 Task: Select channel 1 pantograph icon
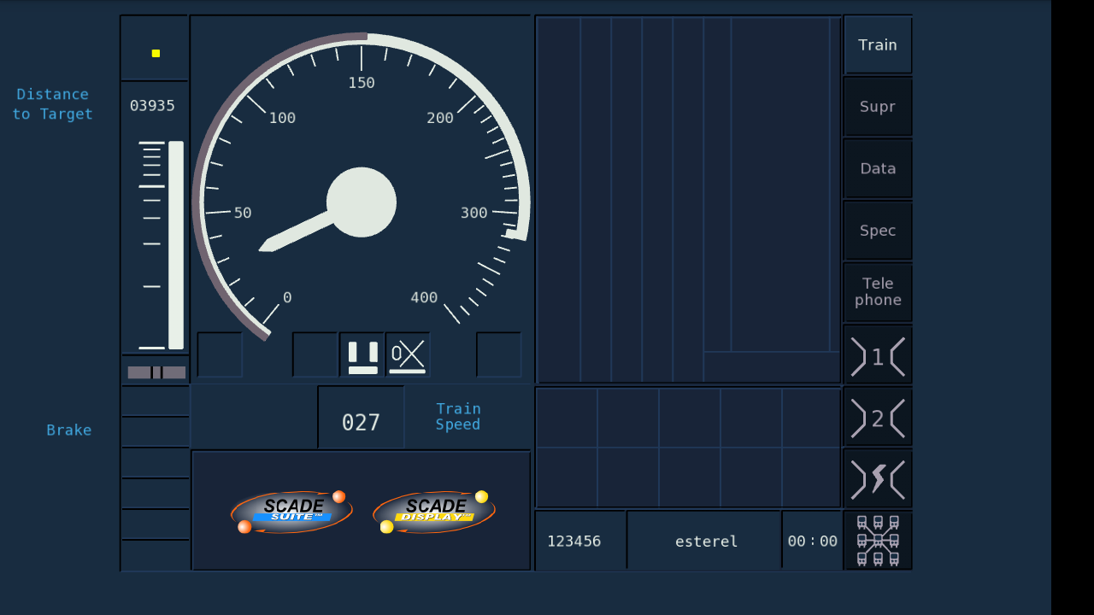click(878, 356)
